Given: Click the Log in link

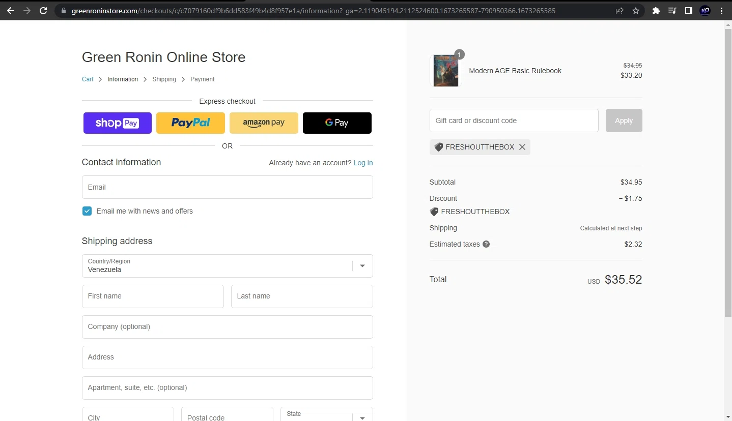Looking at the screenshot, I should (363, 163).
